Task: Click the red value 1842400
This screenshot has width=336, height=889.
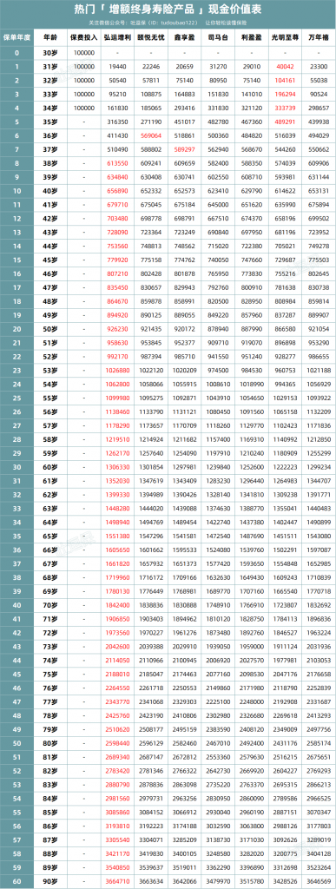Action: tap(116, 605)
